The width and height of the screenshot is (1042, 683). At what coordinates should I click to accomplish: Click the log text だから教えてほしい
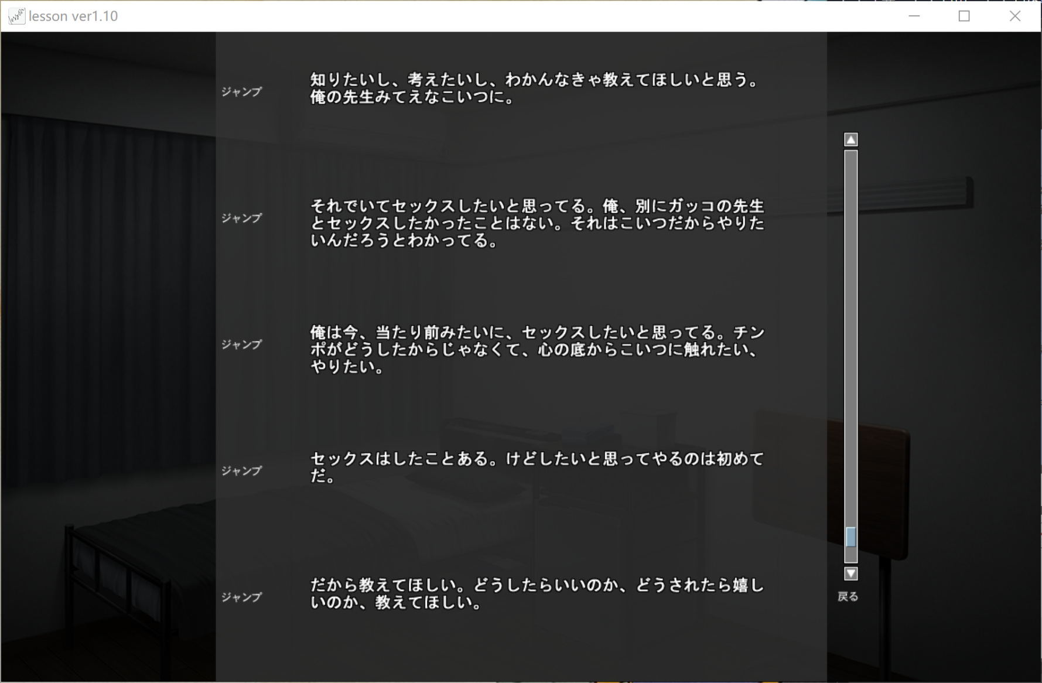coord(537,593)
